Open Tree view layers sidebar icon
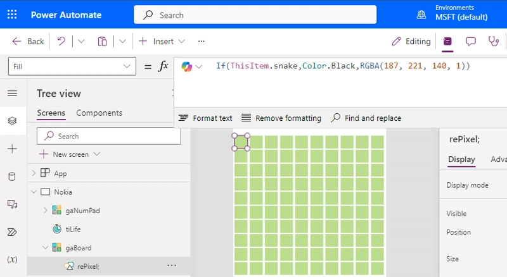This screenshot has height=277, width=507. [x=12, y=121]
